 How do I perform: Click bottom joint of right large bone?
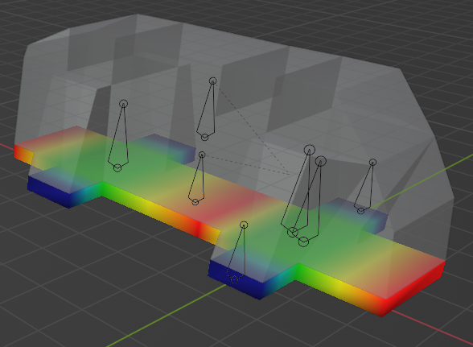(303, 242)
